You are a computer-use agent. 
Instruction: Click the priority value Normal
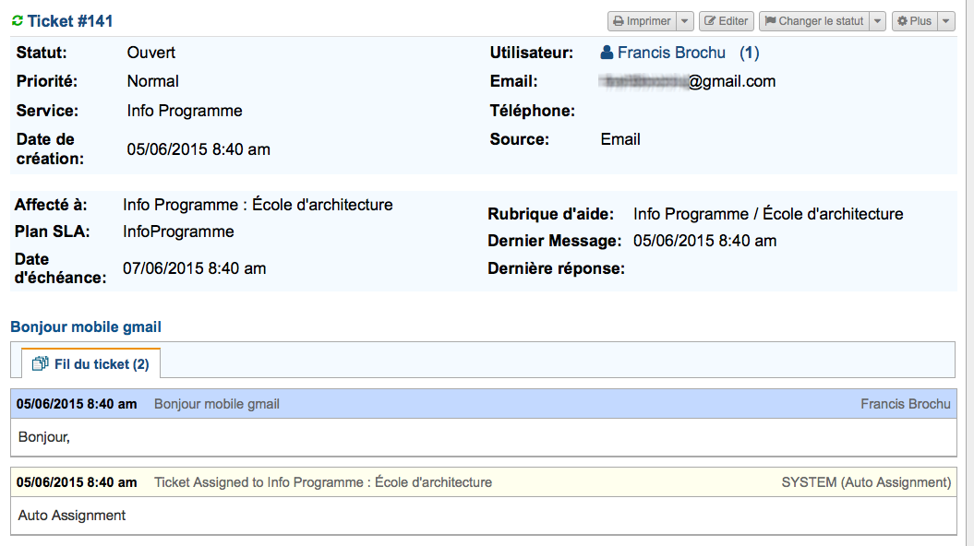(153, 81)
